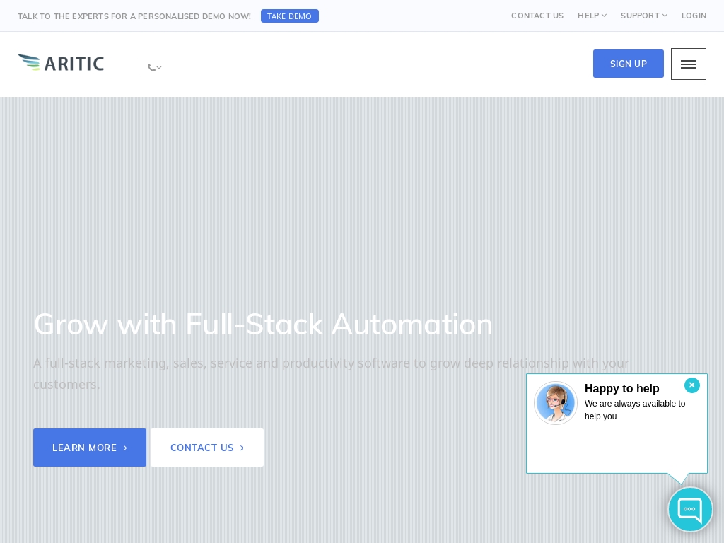This screenshot has height=543, width=724.
Task: Click TALK TO THE EXPERTS banner text
Action: pos(134,16)
